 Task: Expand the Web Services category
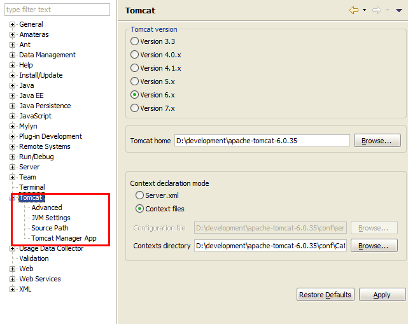tap(12, 279)
